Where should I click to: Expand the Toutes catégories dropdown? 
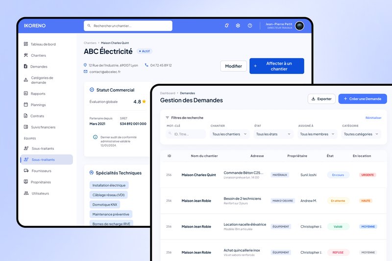pos(361,134)
